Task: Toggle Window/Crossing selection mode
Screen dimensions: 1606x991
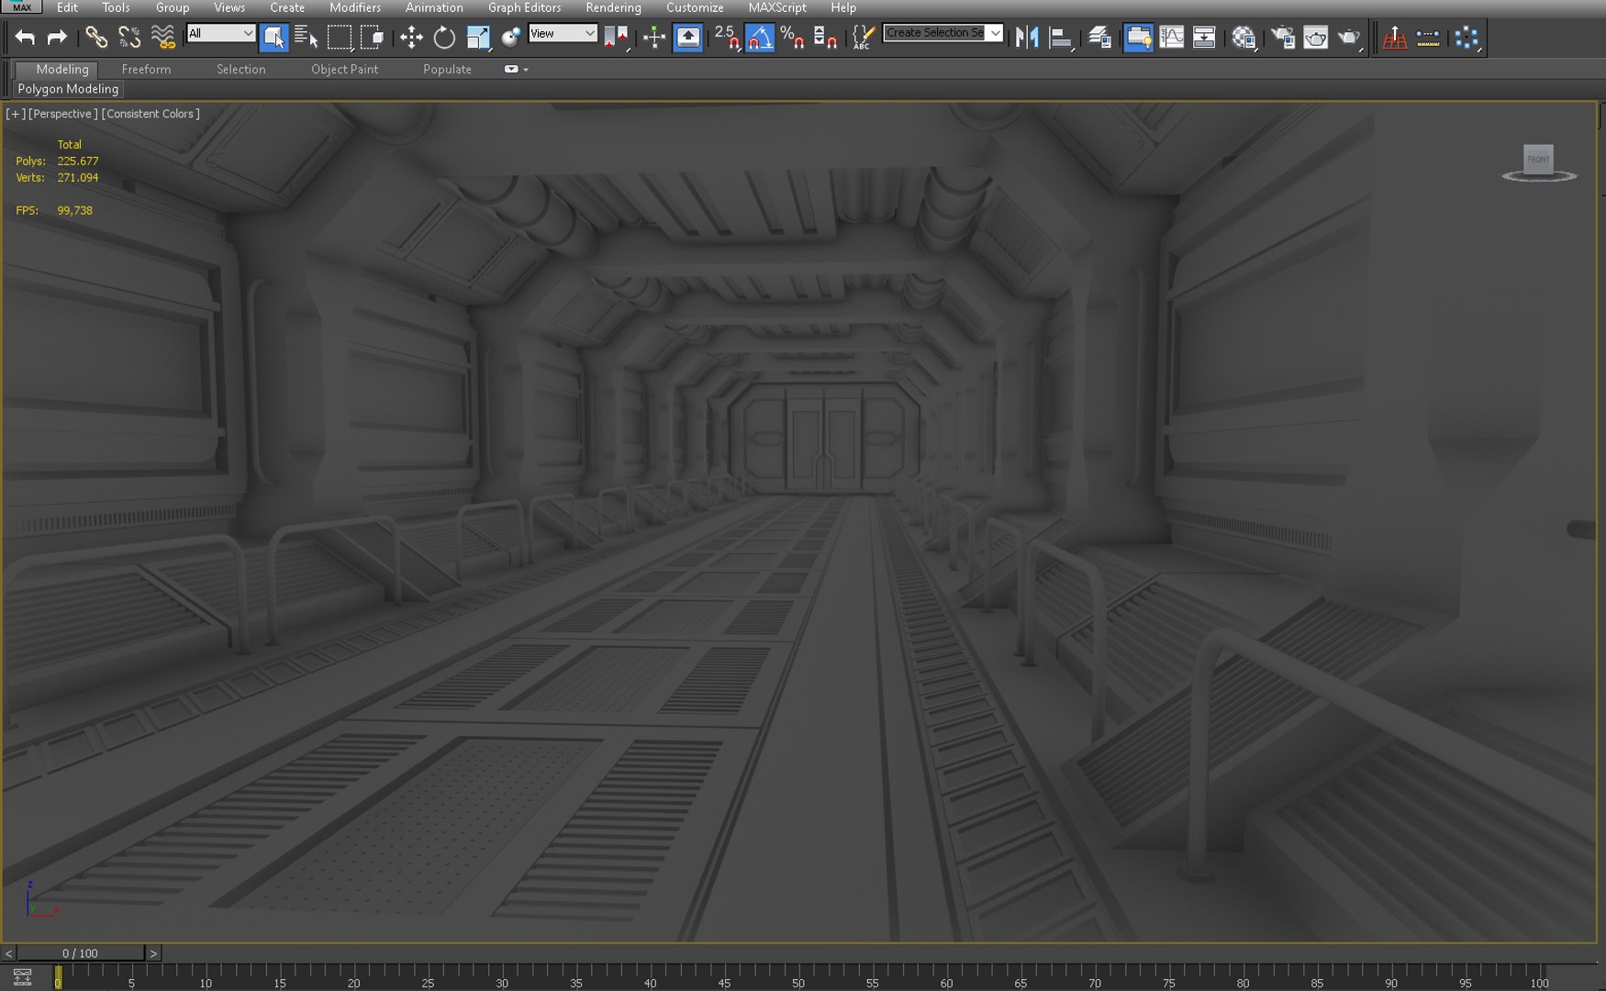Action: click(372, 38)
